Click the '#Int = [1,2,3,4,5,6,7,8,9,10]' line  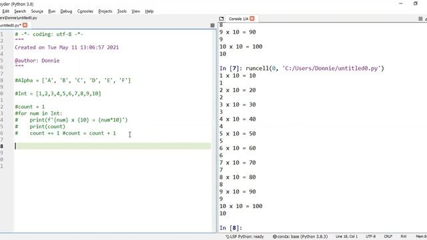point(58,93)
